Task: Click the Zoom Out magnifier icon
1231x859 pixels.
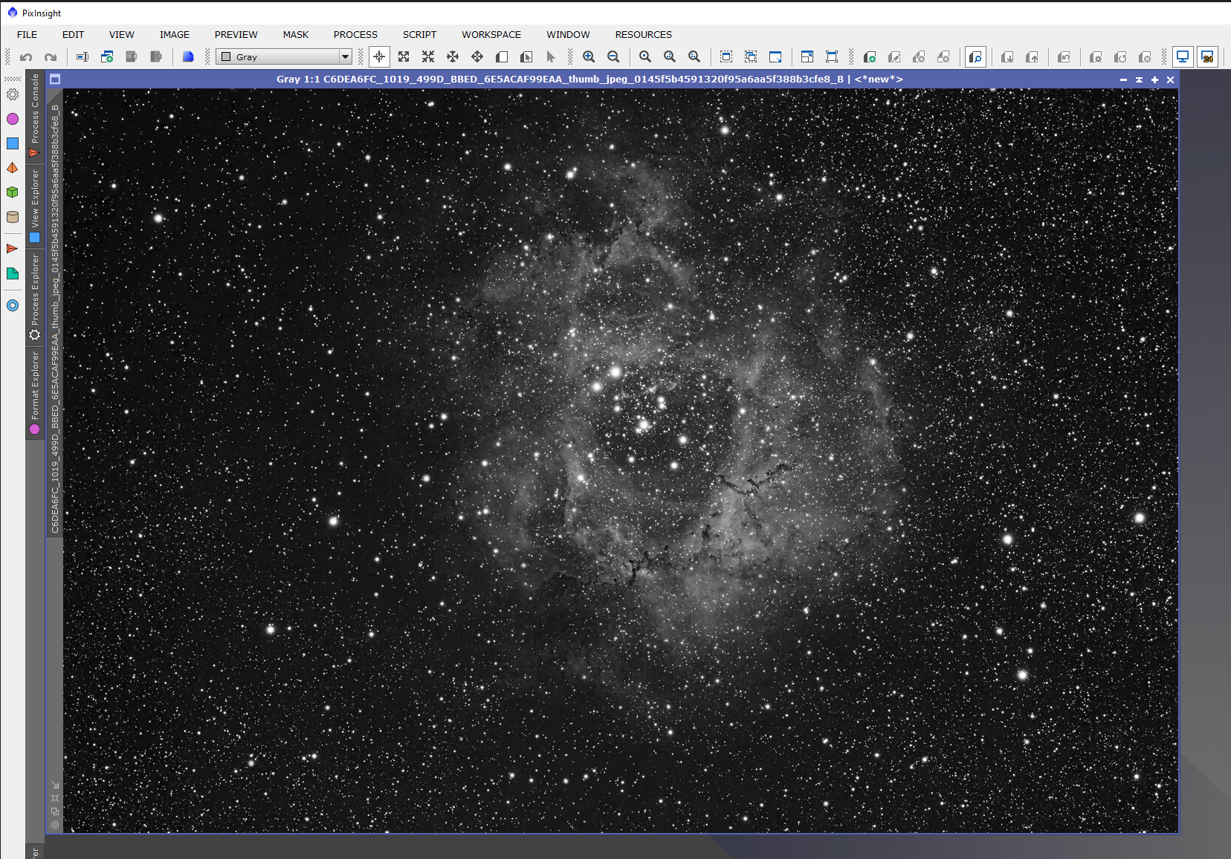Action: 613,57
